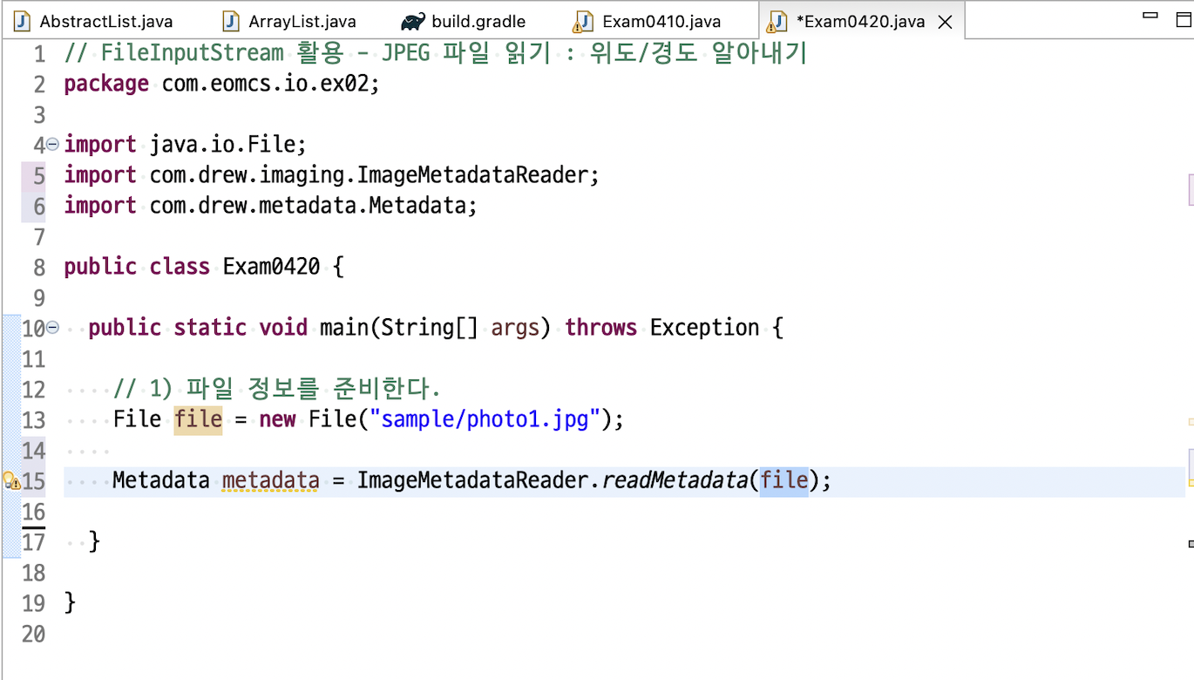Click line number 1 in the ruler

click(x=39, y=54)
